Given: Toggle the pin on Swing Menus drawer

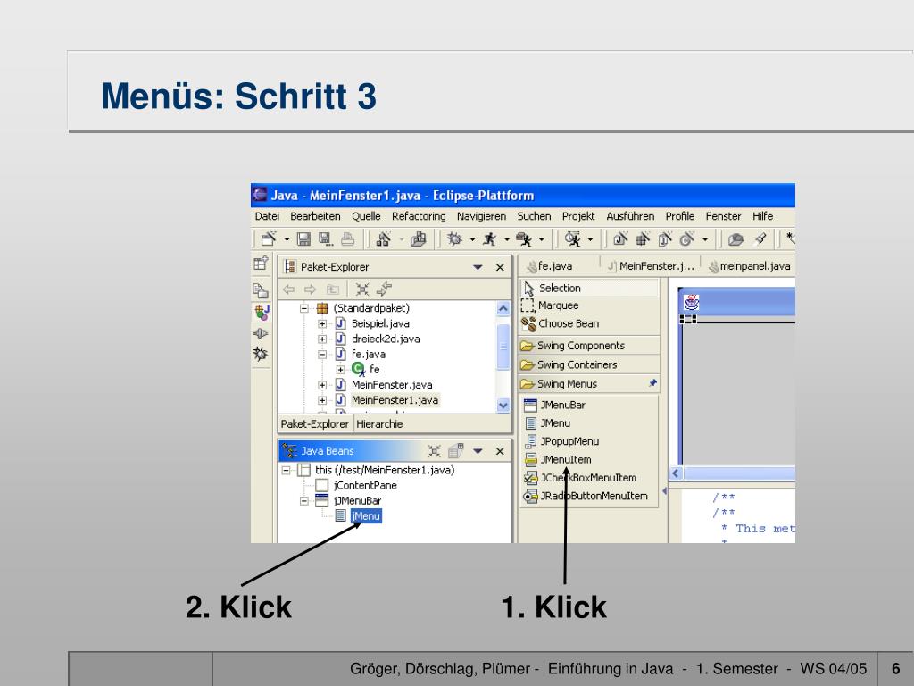Looking at the screenshot, I should click(x=652, y=383).
